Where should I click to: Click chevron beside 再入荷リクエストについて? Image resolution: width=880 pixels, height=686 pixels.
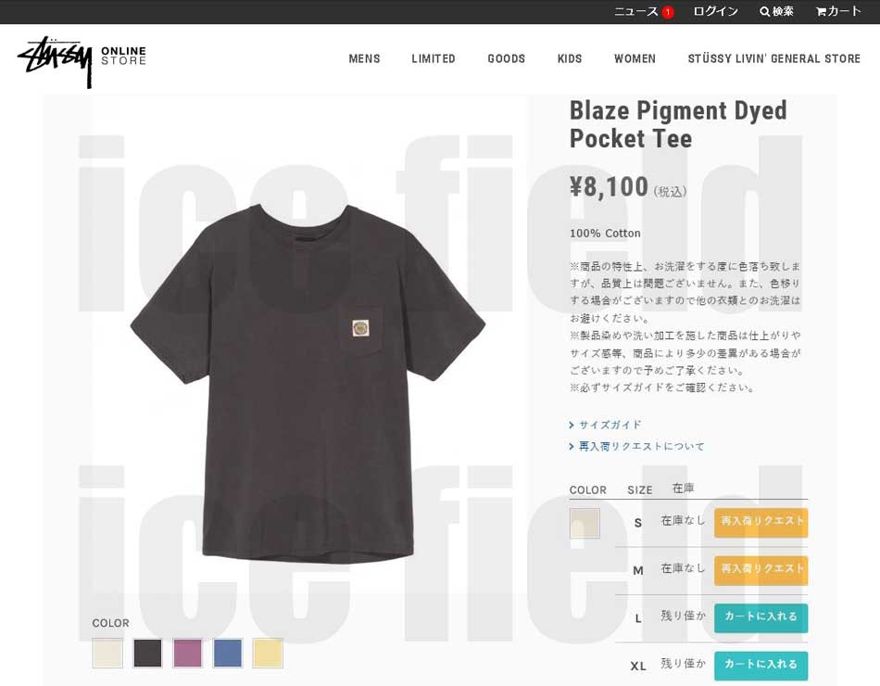(572, 447)
